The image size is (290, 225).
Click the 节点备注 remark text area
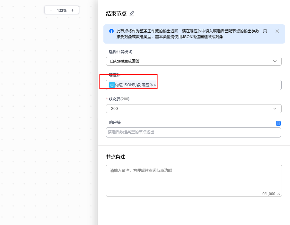[194, 181]
